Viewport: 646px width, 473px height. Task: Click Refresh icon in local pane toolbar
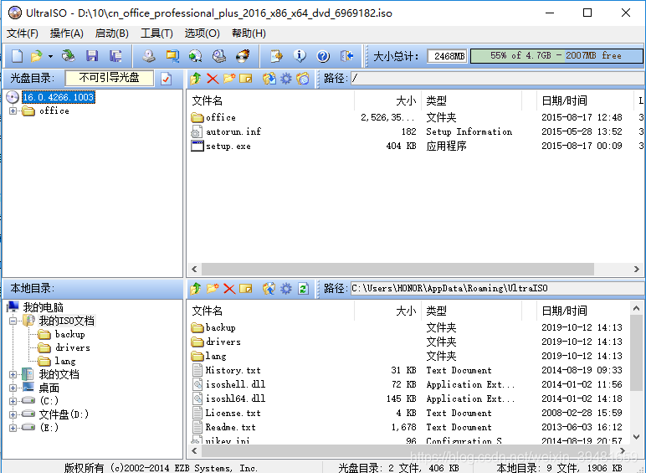click(303, 289)
